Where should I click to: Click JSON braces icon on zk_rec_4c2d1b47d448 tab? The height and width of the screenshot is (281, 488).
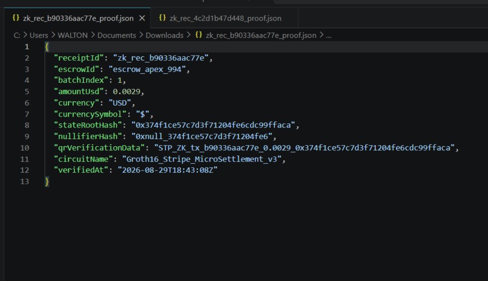162,18
